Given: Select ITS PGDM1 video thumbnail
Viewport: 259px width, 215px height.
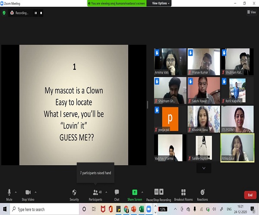Looking at the screenshot, I should coord(237,119).
